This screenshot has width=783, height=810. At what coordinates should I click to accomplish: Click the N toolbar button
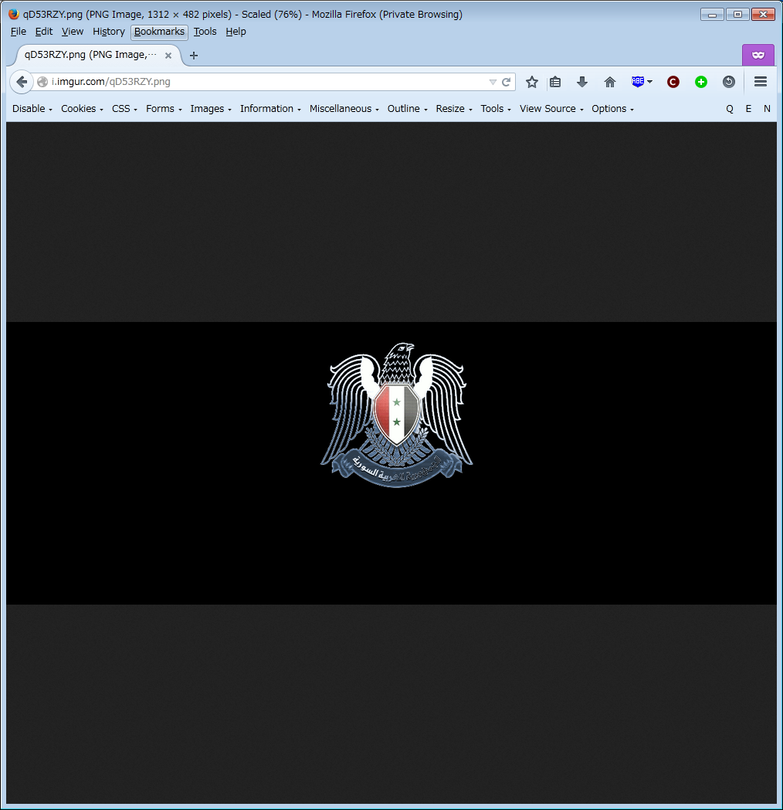pos(767,108)
